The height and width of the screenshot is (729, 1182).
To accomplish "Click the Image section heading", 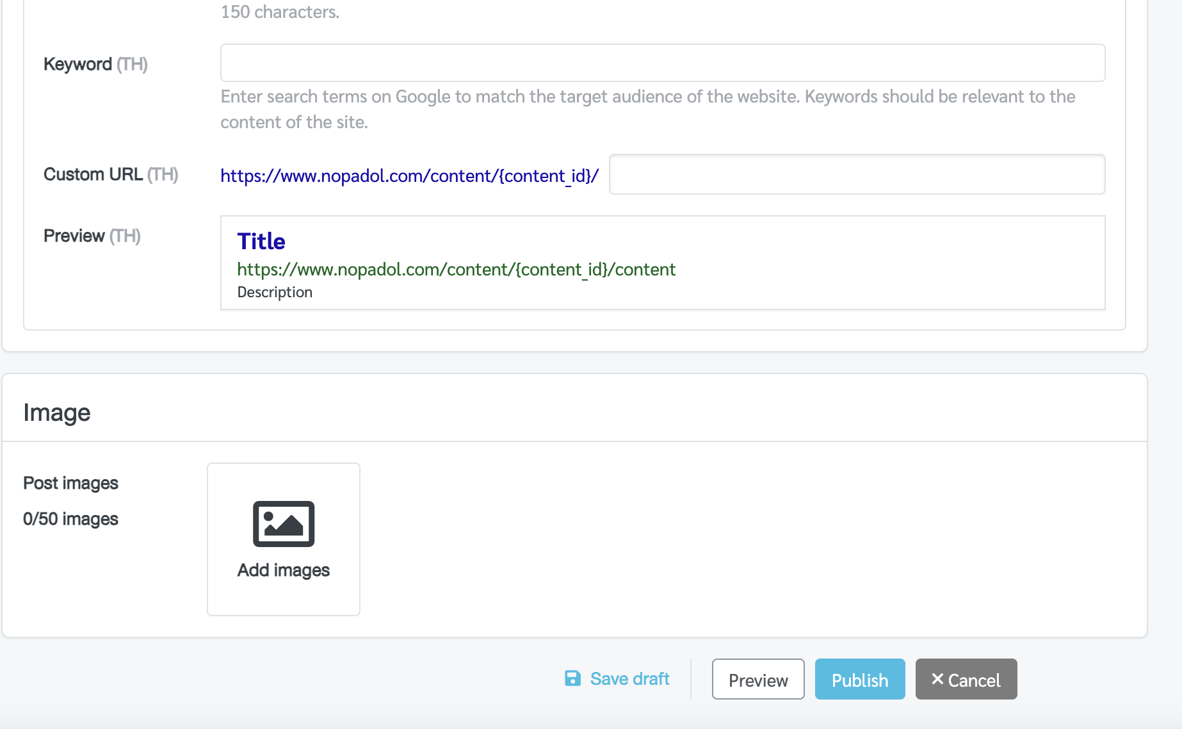I will click(57, 413).
